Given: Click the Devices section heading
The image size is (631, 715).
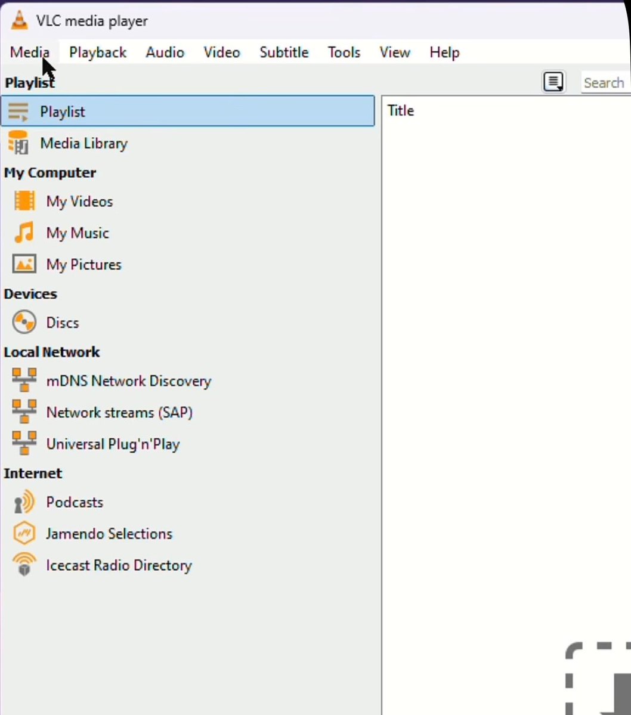Looking at the screenshot, I should point(30,293).
